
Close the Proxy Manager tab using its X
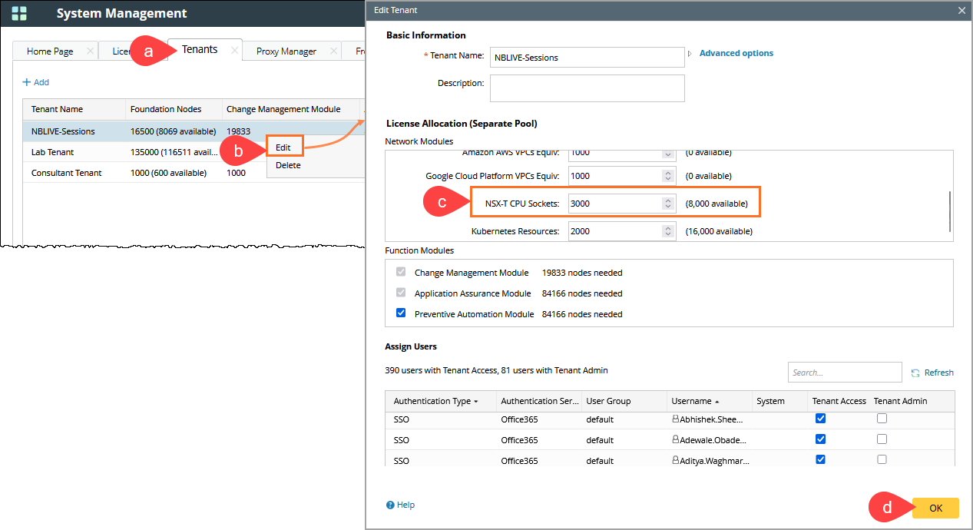[333, 51]
